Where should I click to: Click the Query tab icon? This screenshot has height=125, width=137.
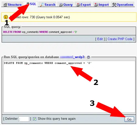click(x=61, y=5)
